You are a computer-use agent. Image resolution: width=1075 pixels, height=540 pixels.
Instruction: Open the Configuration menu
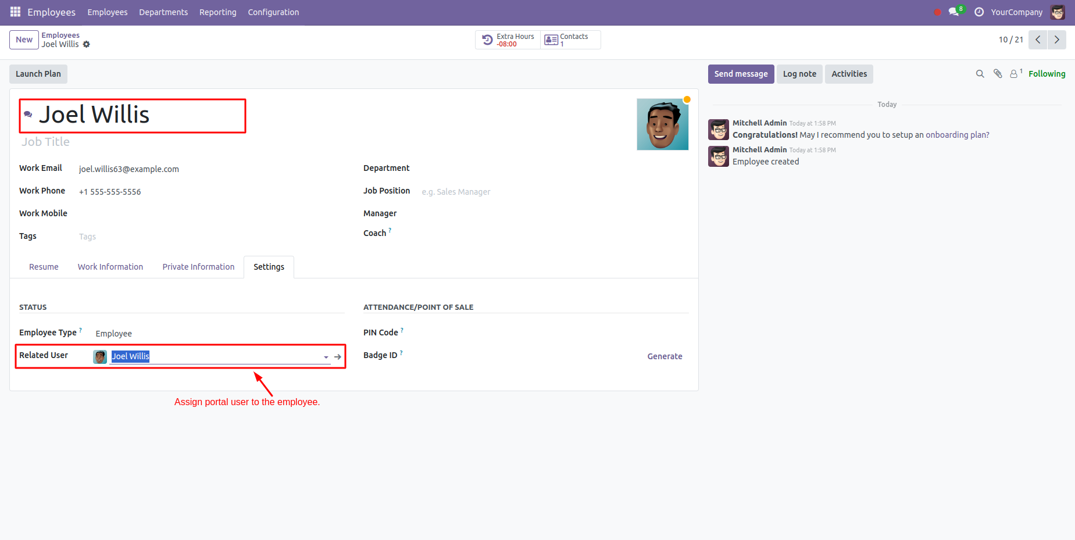click(x=273, y=12)
